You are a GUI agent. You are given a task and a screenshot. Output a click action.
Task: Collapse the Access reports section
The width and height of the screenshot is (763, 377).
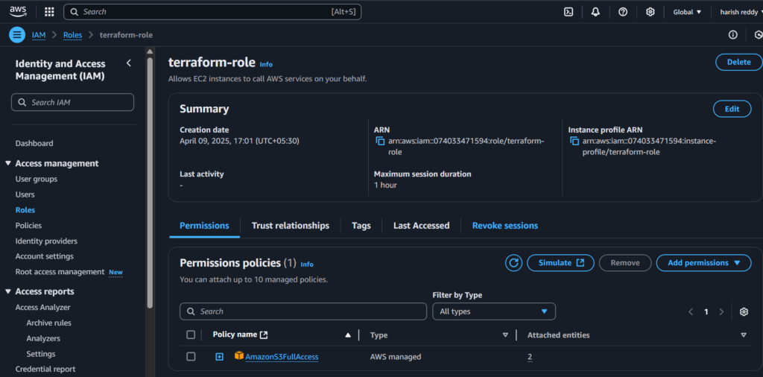tap(8, 291)
